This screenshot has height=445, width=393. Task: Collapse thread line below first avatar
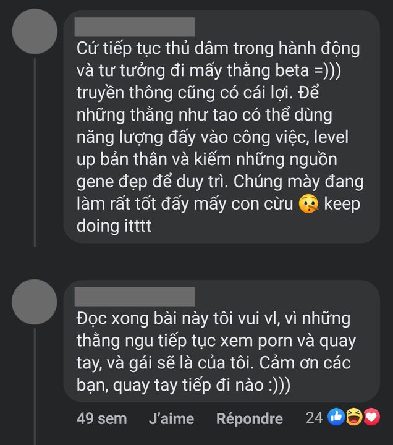(35, 153)
